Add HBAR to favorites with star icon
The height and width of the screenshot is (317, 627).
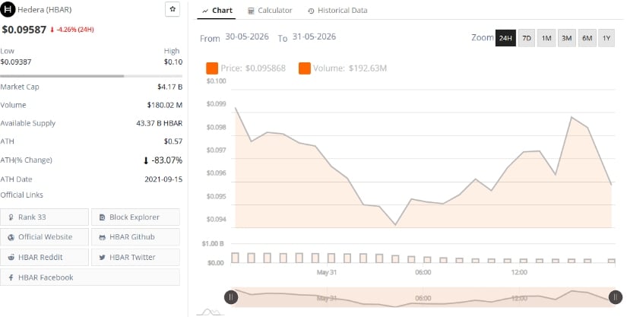click(x=173, y=9)
